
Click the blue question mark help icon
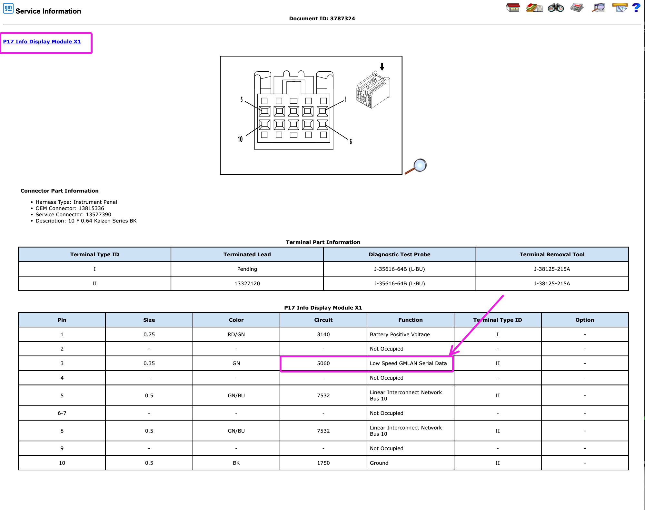click(636, 7)
